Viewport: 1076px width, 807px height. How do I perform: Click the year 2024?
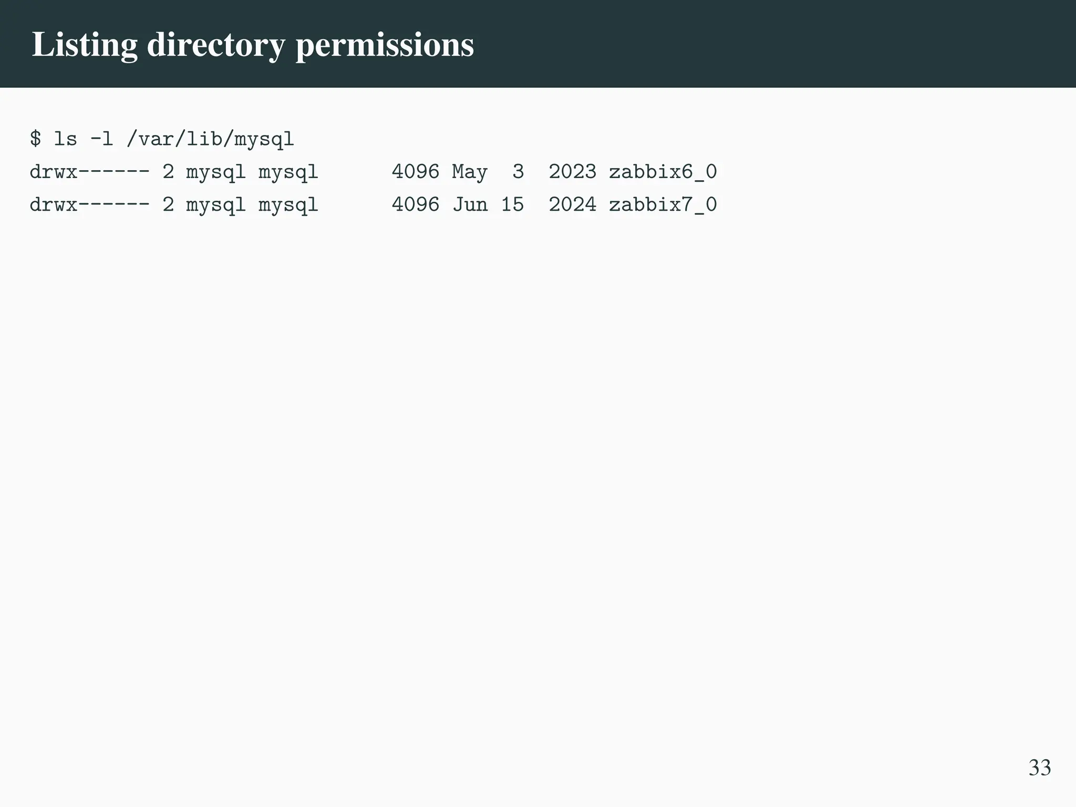[x=572, y=204]
